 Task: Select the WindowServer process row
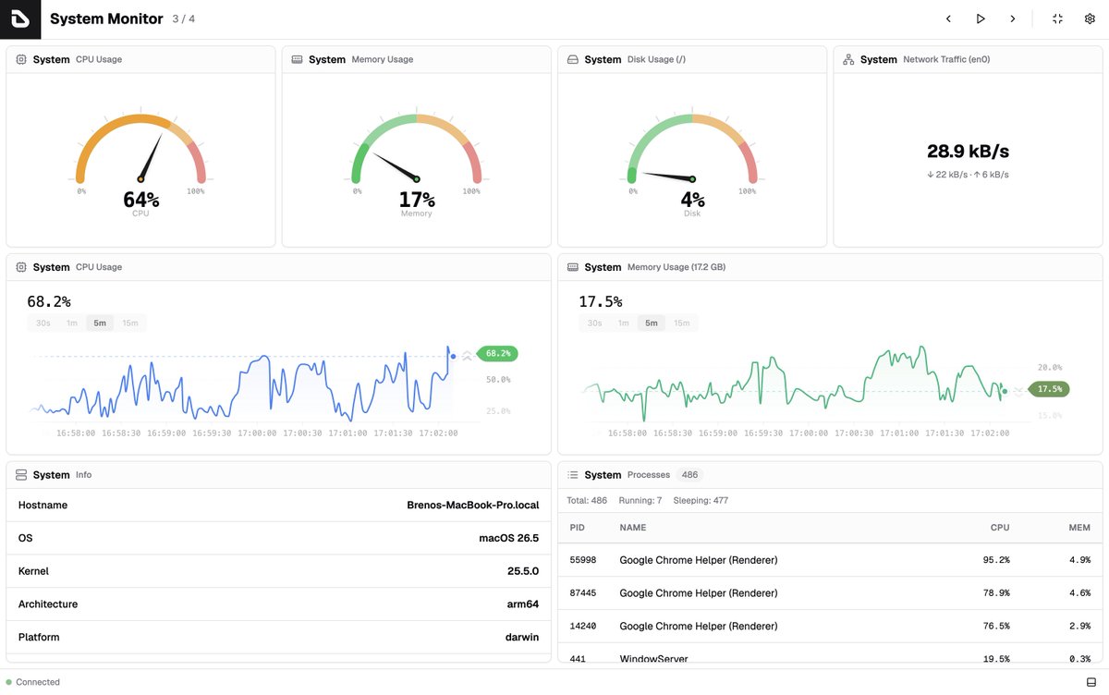(x=830, y=653)
